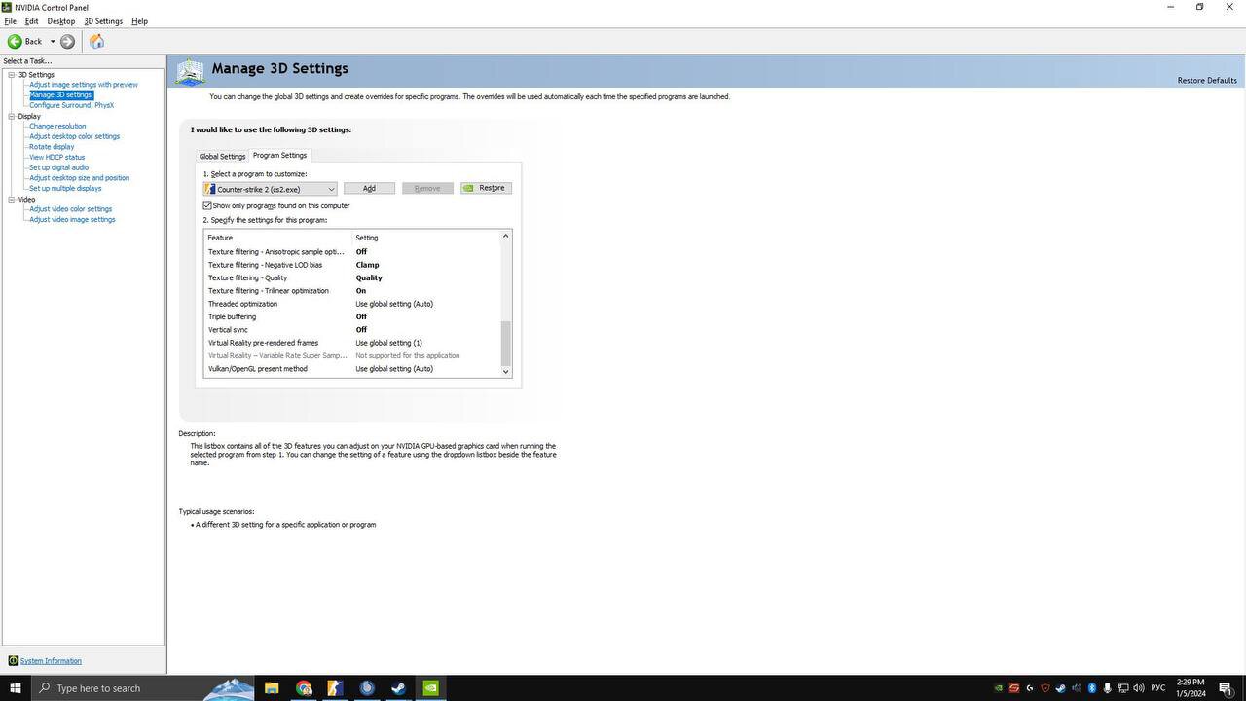Click the System Information icon
Viewport: 1246px width, 701px height.
[13, 660]
